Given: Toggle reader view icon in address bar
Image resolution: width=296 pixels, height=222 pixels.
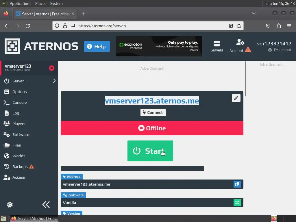Looking at the screenshot, I should pos(231,26).
